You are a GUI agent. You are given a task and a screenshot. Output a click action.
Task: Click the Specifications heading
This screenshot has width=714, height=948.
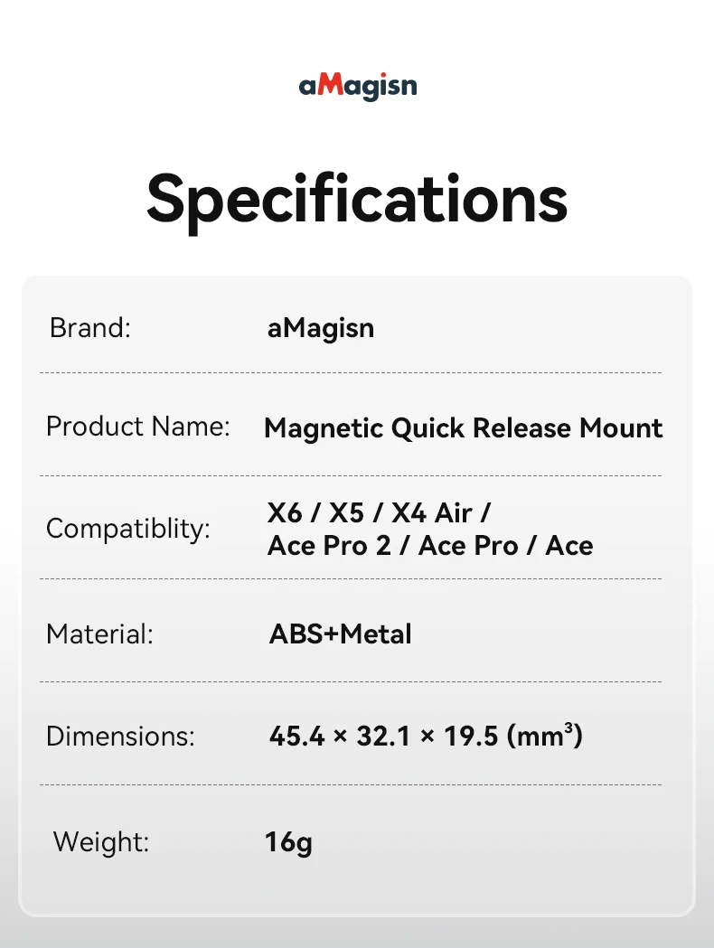click(357, 200)
